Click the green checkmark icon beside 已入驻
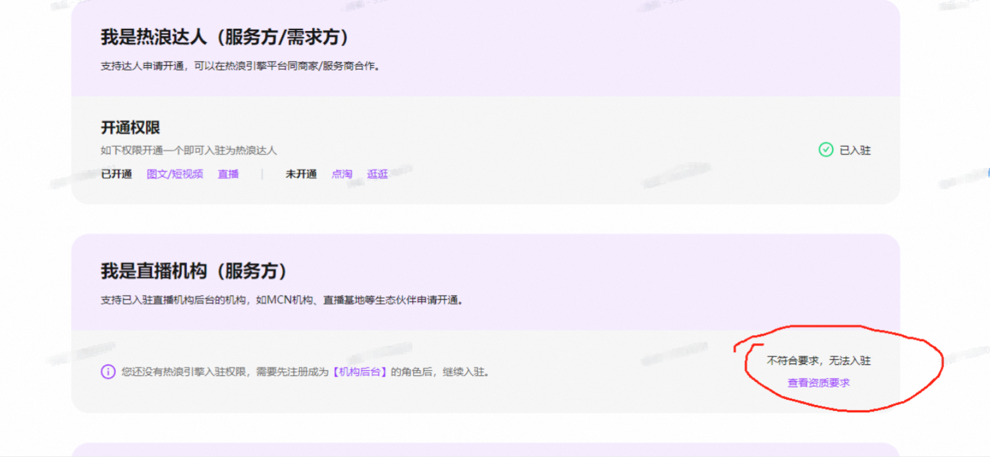Viewport: 990px width, 457px height. point(825,150)
